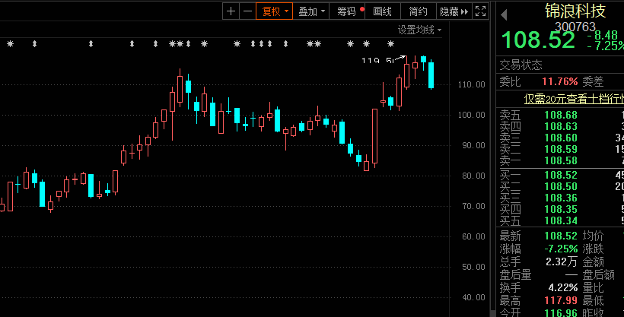Click the minus zoom-out chart icon
624x317 pixels.
tap(247, 11)
